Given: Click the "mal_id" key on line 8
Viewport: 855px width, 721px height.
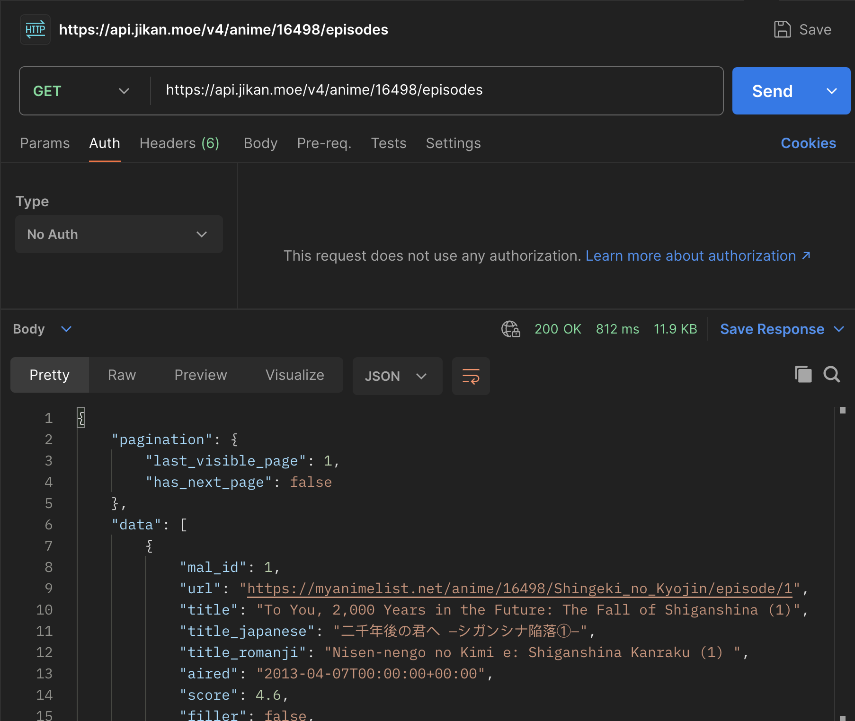Looking at the screenshot, I should coord(213,567).
